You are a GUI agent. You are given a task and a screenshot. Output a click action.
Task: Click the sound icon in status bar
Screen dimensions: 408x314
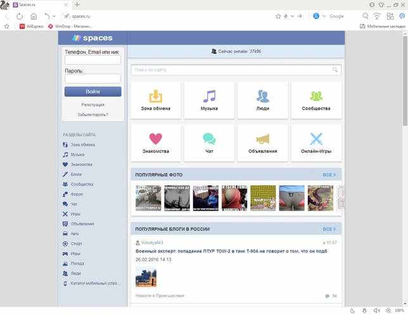pyautogui.click(x=376, y=311)
